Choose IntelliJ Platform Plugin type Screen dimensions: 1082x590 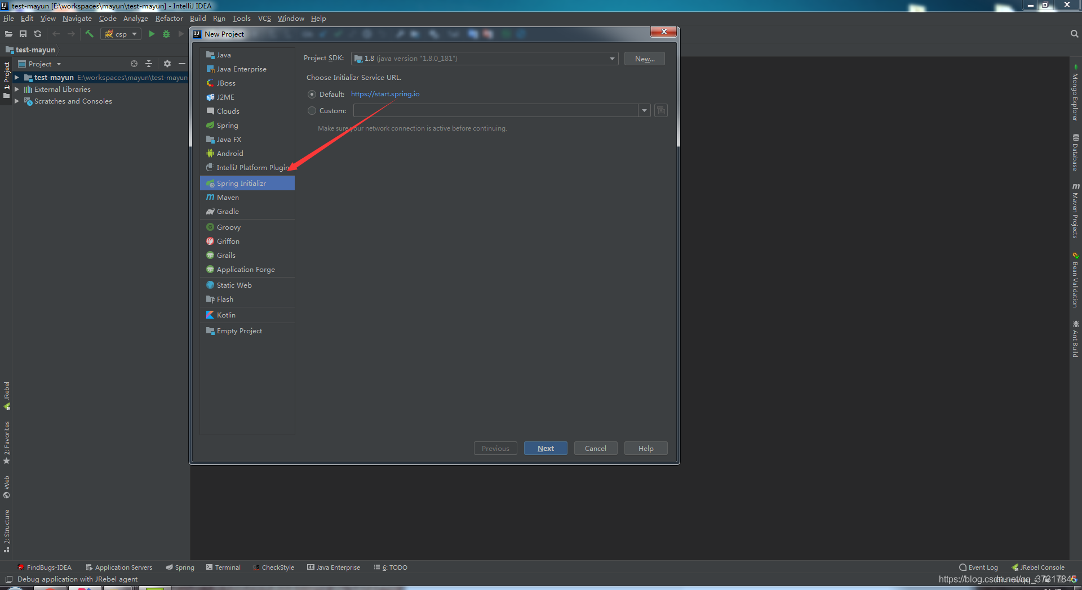(247, 167)
